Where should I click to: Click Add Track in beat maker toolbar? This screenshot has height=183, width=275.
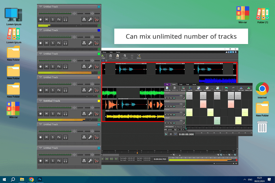(241, 89)
